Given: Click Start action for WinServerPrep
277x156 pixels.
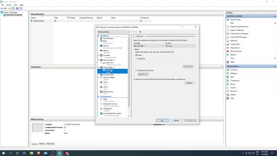Looking at the screenshot, I should click(232, 77).
